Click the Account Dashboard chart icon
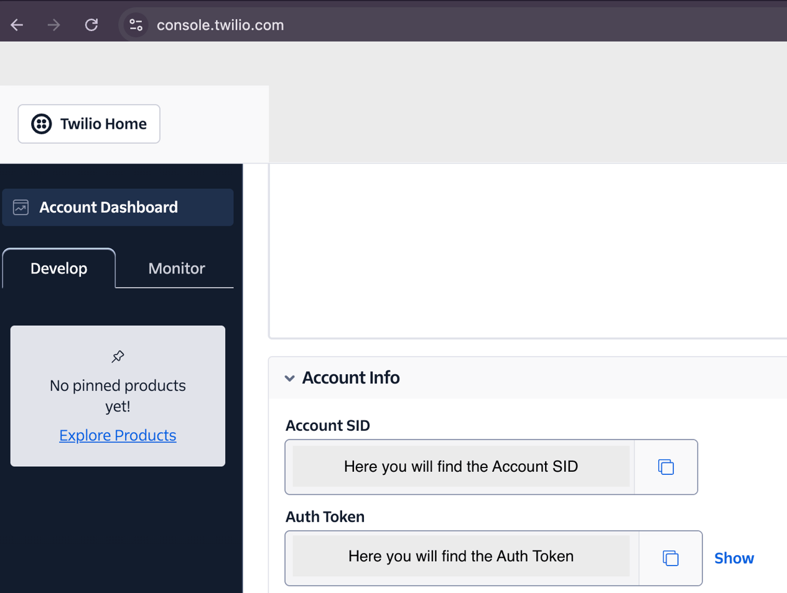The width and height of the screenshot is (787, 593). pos(21,207)
